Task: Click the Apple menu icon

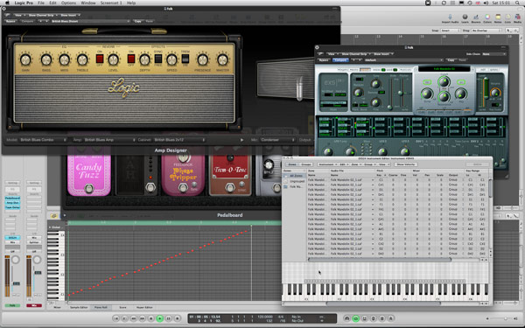Action: coord(7,3)
